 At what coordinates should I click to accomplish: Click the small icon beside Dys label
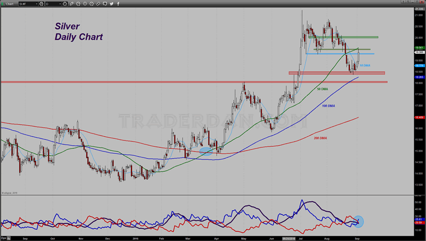click(9, 238)
